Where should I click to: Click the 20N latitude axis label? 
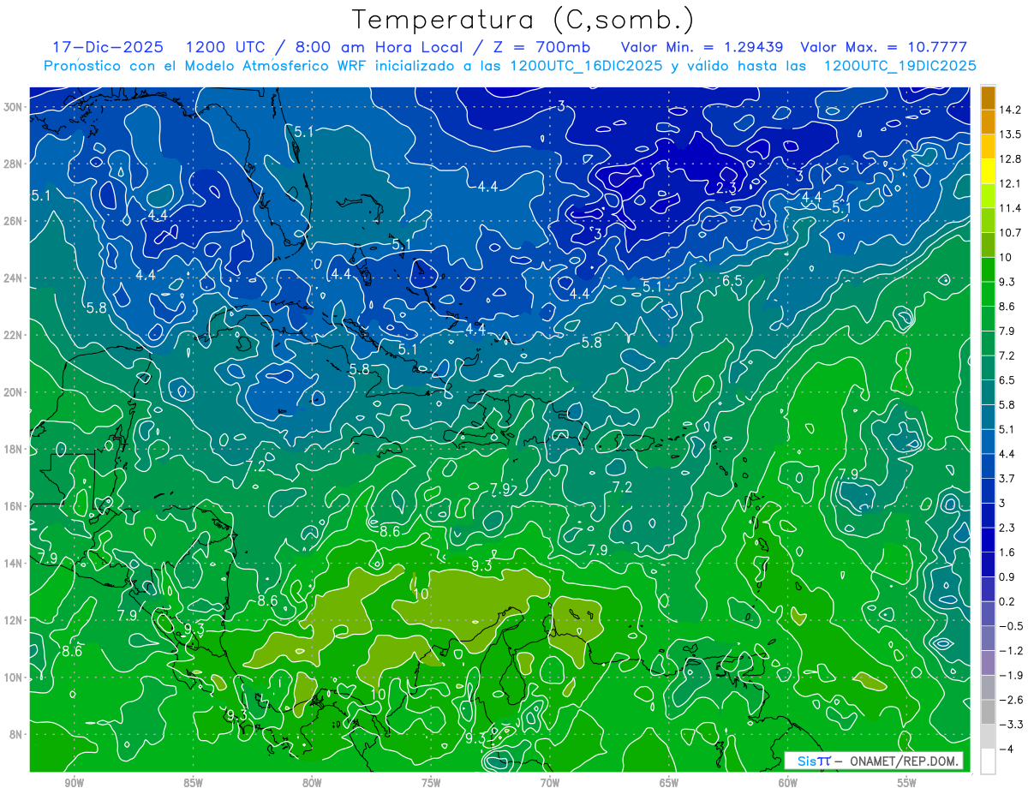point(15,392)
